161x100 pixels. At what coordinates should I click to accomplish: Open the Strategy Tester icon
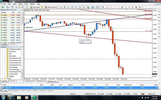[x=27, y=7]
